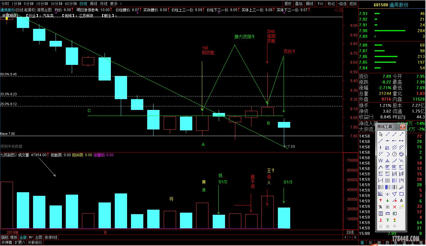
Task: Select the arrow line drawing tool
Action: pyautogui.click(x=401, y=134)
